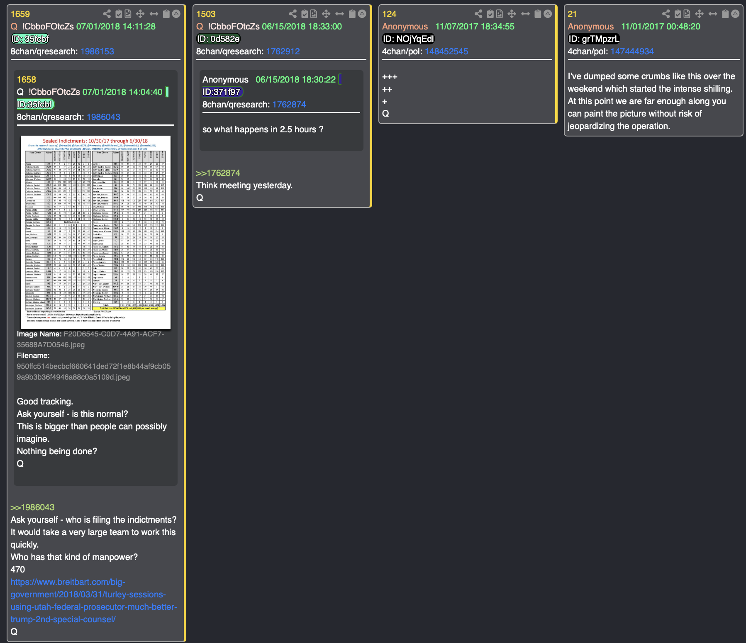
Task: Click the plain clipboard icon on post 124
Action: [x=538, y=14]
